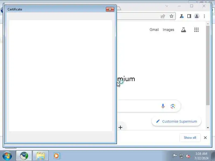Click Show all downloads button
Image resolution: width=215 pixels, height=161 pixels.
click(190, 138)
